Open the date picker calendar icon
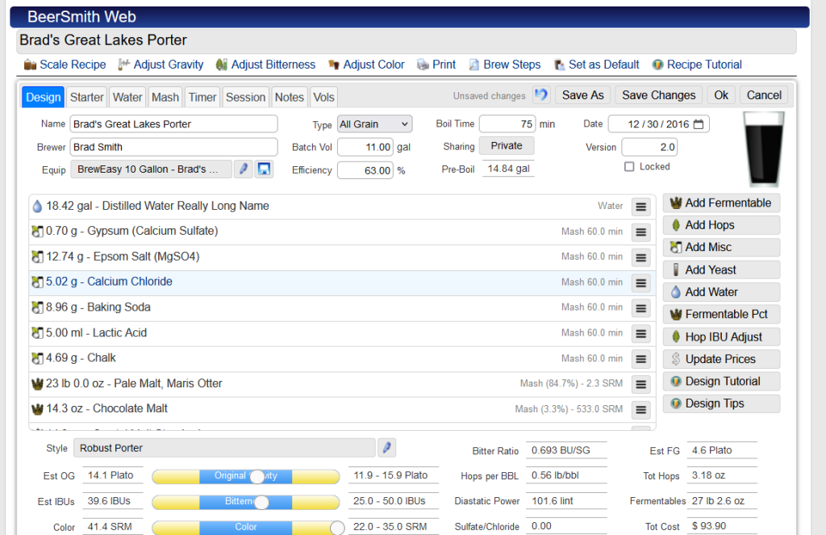The image size is (826, 535). (699, 124)
